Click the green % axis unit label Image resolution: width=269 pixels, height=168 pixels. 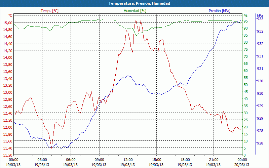[x=246, y=15]
